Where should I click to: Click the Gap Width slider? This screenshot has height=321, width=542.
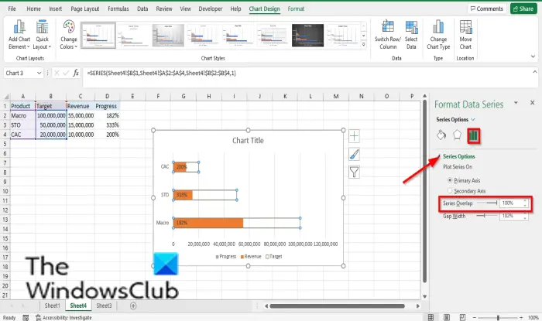pos(487,216)
